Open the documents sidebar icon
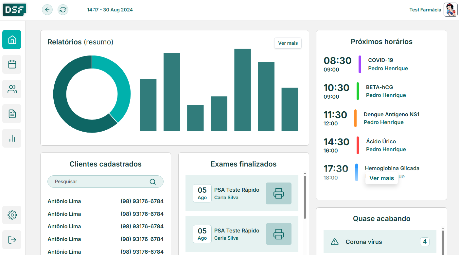Image resolution: width=459 pixels, height=255 pixels. pyautogui.click(x=12, y=114)
